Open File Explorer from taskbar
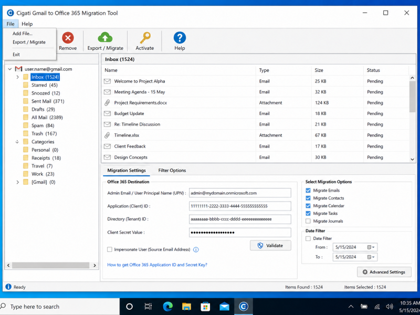420x315 pixels. (x=186, y=307)
